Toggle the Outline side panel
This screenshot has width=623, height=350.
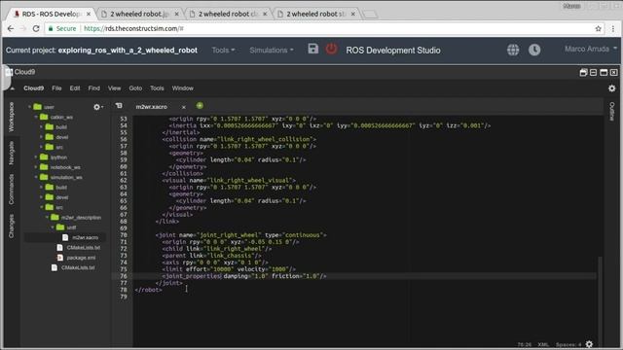click(612, 111)
